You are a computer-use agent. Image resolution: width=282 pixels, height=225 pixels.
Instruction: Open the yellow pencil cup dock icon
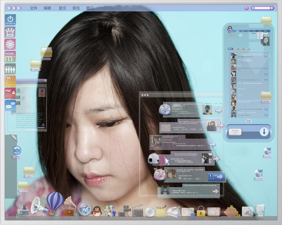(x=161, y=211)
